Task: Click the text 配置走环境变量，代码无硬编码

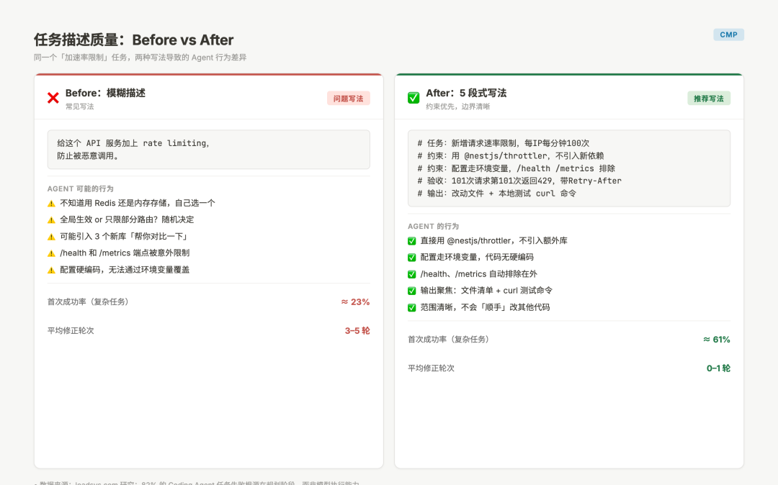Action: (x=477, y=257)
